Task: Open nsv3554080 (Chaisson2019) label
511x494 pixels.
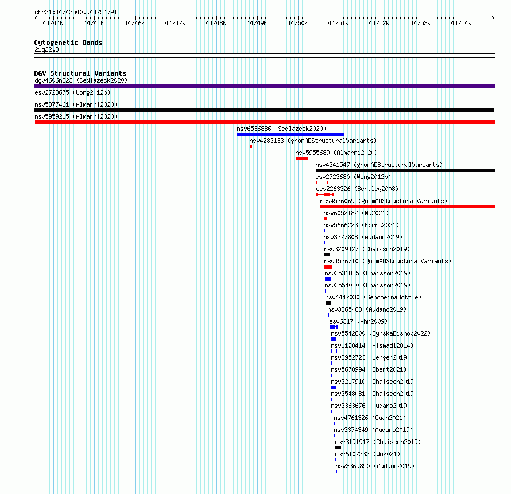Action: pyautogui.click(x=367, y=285)
